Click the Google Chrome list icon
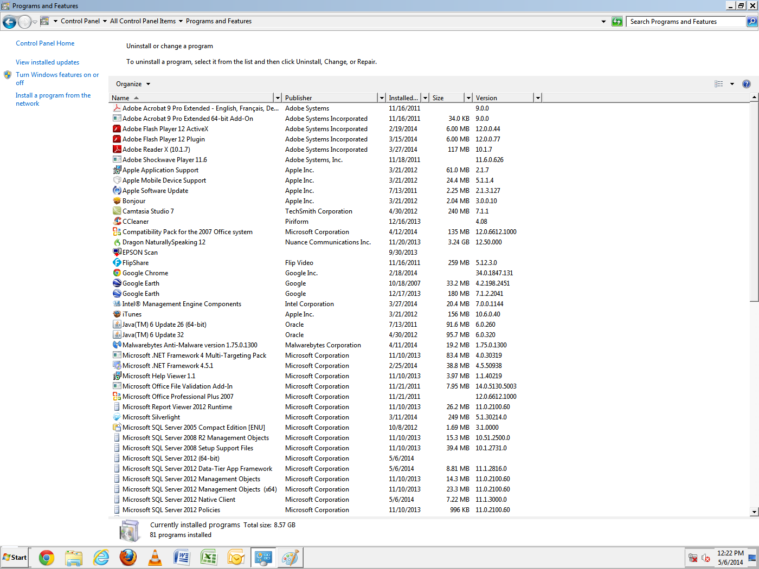 [117, 273]
